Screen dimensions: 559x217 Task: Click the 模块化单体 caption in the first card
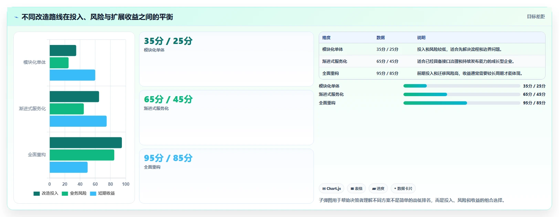coord(154,50)
